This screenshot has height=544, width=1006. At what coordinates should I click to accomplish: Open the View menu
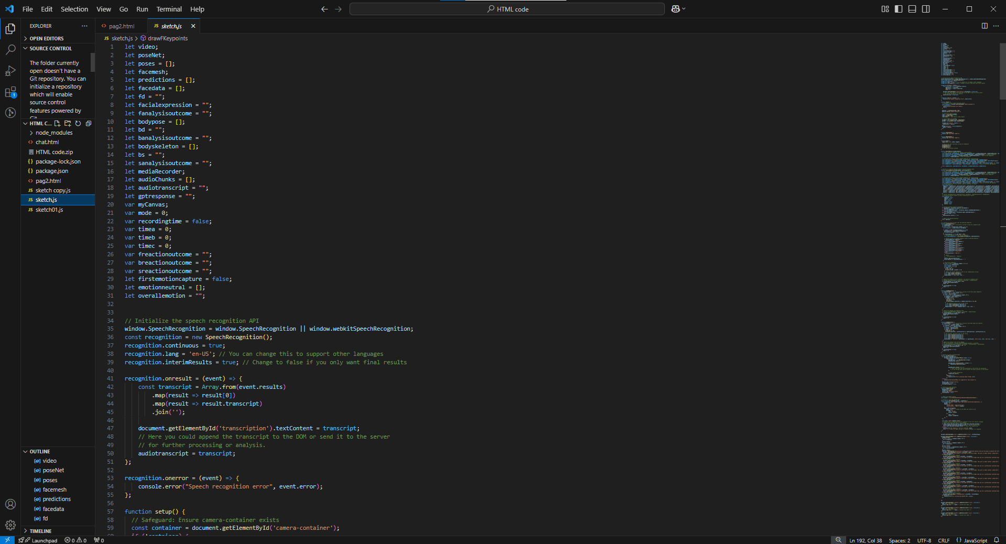(104, 9)
